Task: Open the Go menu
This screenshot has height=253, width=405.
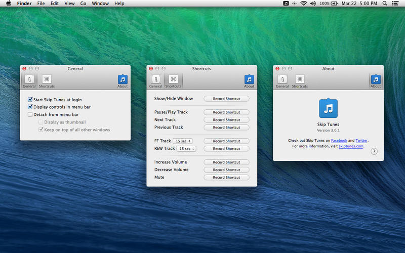Action: pos(83,4)
